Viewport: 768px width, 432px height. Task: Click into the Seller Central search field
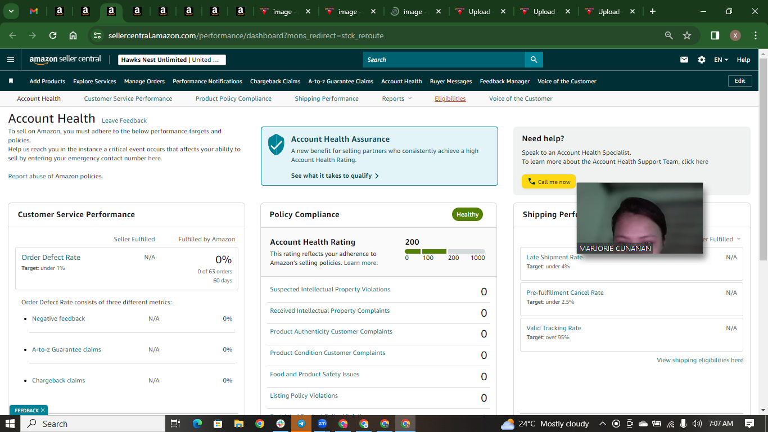click(x=444, y=60)
